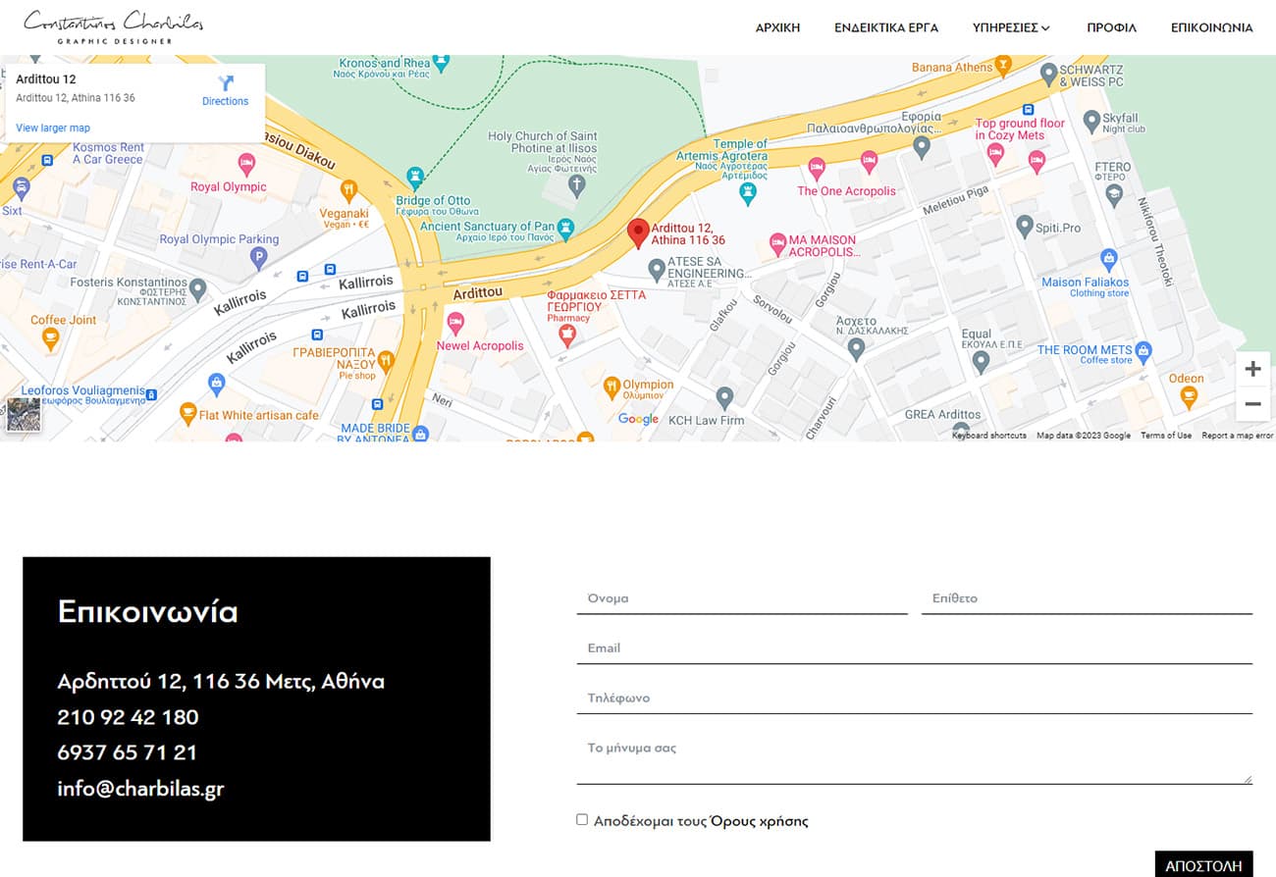Zoom in the map with plus button
The height and width of the screenshot is (877, 1276).
(1252, 369)
